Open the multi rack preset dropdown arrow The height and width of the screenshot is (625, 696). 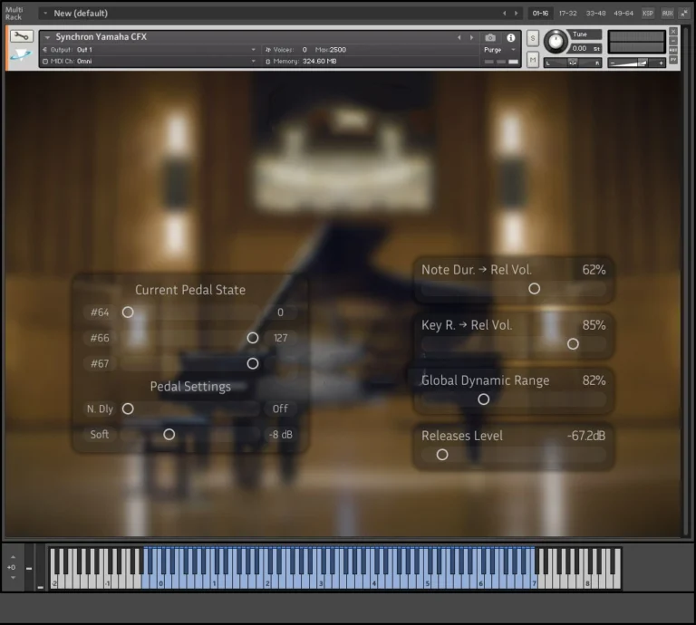[45, 14]
